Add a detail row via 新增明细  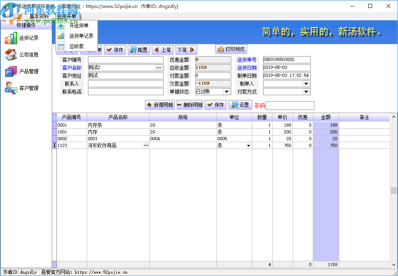[159, 105]
